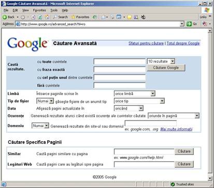The image size is (214, 188).
Task: Open 'Mai multe informații' link
Action: point(176,129)
